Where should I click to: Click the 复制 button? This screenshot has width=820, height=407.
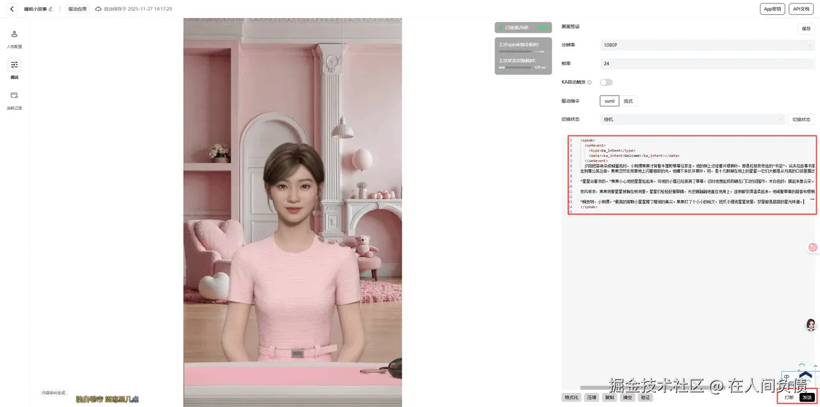click(609, 397)
